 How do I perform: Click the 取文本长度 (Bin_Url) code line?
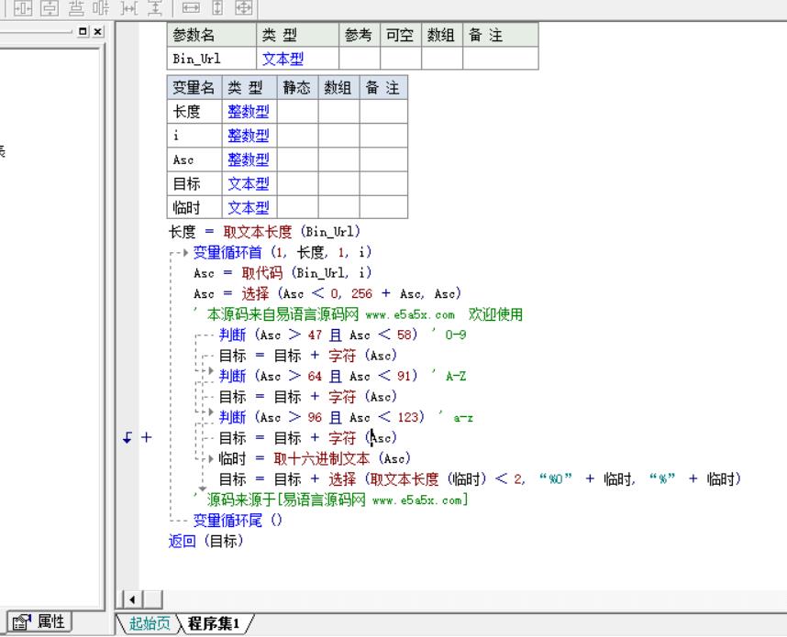click(x=264, y=232)
